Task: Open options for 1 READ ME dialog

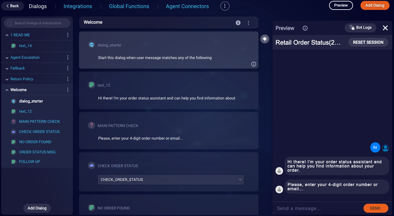Action: point(68,35)
